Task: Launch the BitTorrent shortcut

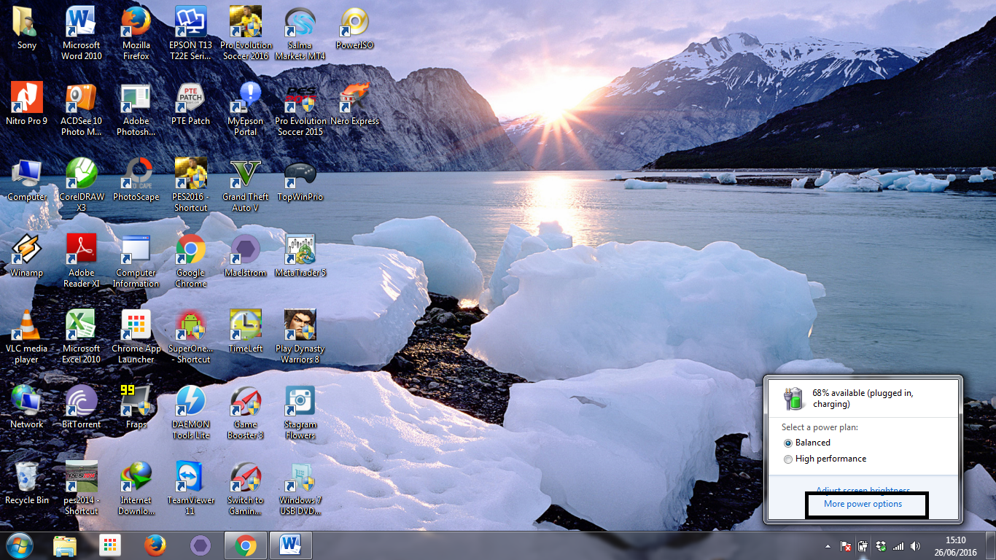Action: tap(82, 408)
